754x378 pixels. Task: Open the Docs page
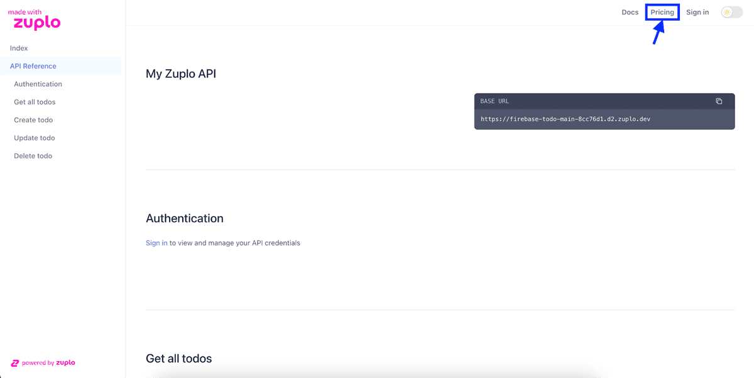point(630,12)
